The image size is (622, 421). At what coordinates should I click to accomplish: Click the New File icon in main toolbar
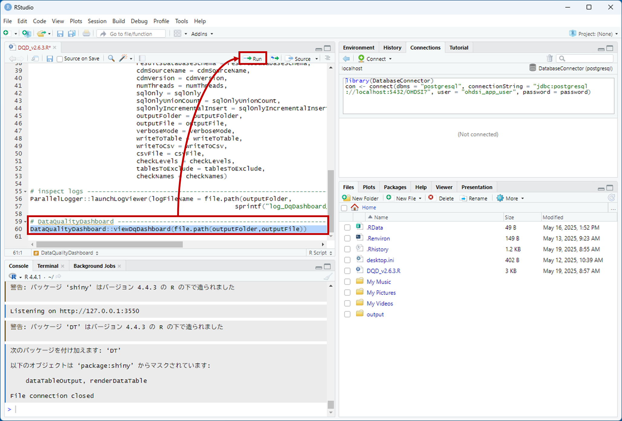tap(6, 33)
